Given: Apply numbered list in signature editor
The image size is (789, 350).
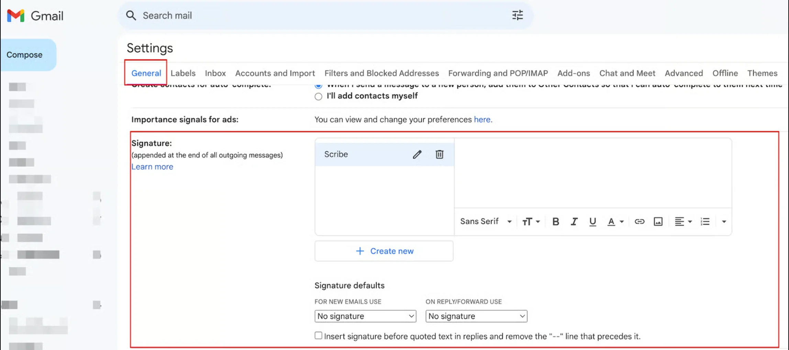Looking at the screenshot, I should click(705, 222).
